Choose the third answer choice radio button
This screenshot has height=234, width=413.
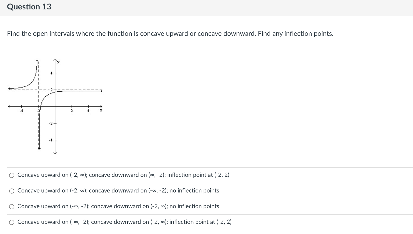(12, 207)
